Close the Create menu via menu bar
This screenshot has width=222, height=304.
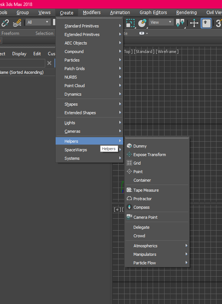66,13
